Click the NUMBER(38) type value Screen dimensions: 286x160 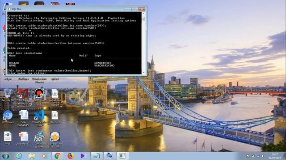(103, 63)
